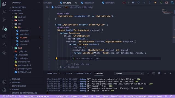The height and width of the screenshot is (98, 175).
Task: Close the list.dart editor tab
Action: coord(76,3)
